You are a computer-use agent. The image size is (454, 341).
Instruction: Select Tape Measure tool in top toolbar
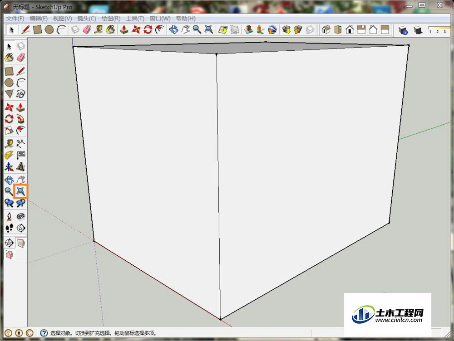coord(99,29)
